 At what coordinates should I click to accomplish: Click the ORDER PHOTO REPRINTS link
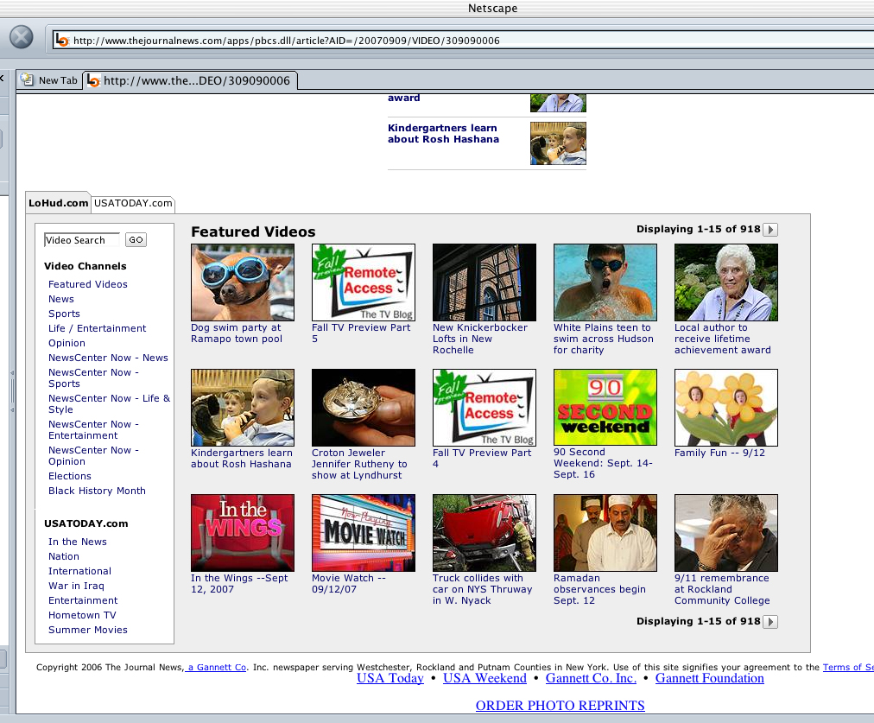[x=560, y=706]
